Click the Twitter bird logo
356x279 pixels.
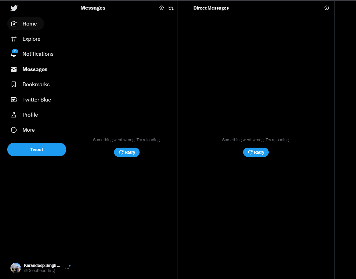(x=14, y=8)
